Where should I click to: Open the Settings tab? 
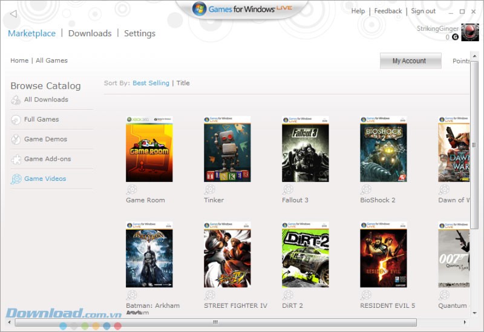[140, 34]
